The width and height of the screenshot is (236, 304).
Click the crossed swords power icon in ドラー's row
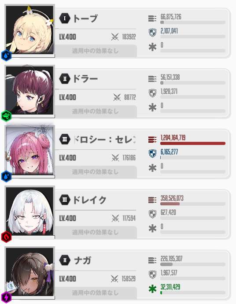pos(117,97)
